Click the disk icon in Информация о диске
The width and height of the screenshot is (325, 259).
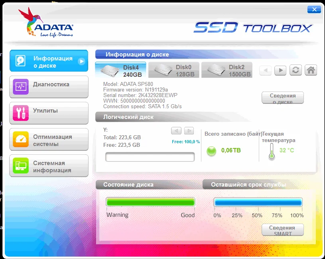(x=20, y=61)
